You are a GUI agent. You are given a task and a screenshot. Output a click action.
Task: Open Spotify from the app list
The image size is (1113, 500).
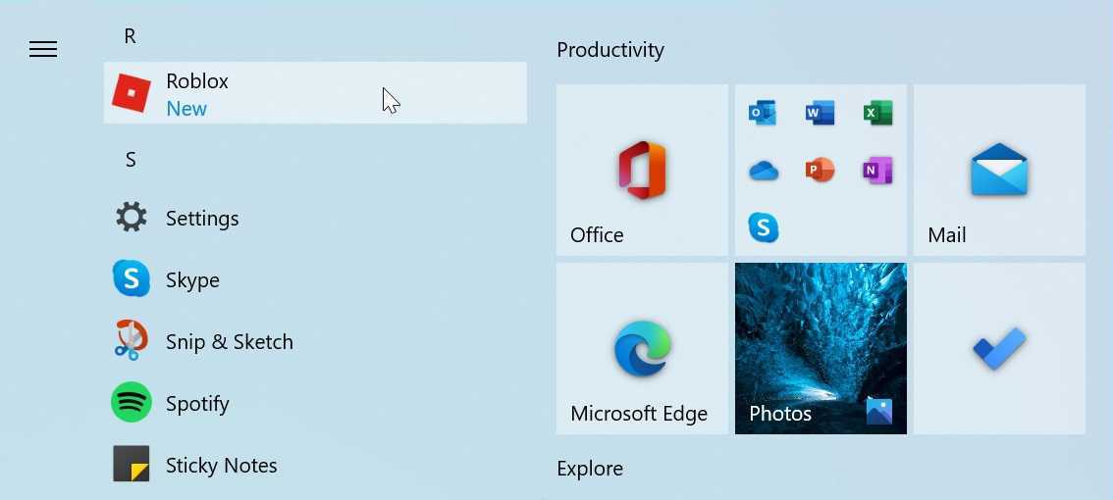coord(196,403)
